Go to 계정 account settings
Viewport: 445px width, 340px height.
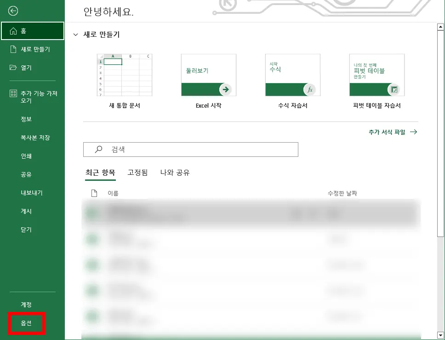pyautogui.click(x=26, y=304)
